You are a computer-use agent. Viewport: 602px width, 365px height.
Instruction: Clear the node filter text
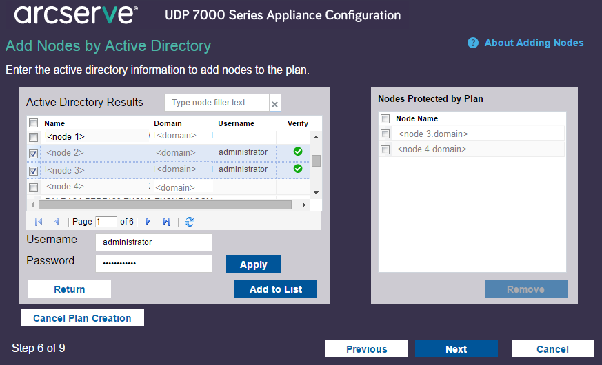click(274, 103)
